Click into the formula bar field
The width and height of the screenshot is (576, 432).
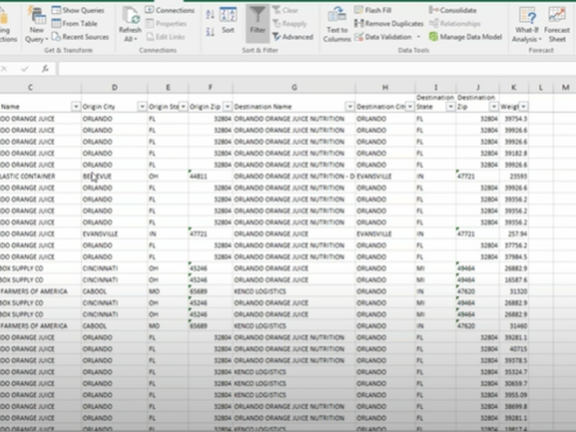(x=317, y=69)
